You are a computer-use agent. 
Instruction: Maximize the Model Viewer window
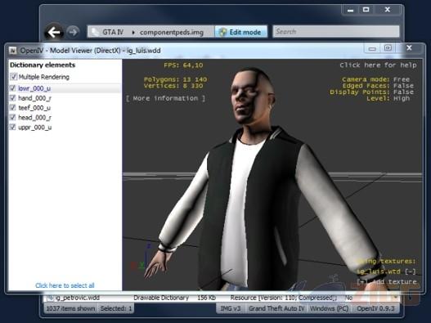pos(388,48)
